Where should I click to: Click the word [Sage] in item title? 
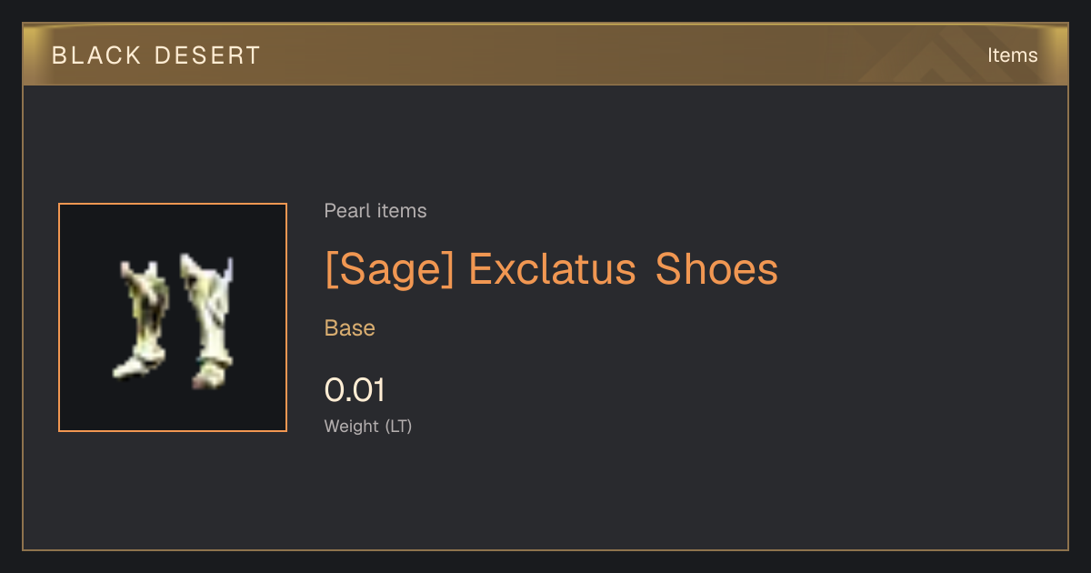(389, 269)
